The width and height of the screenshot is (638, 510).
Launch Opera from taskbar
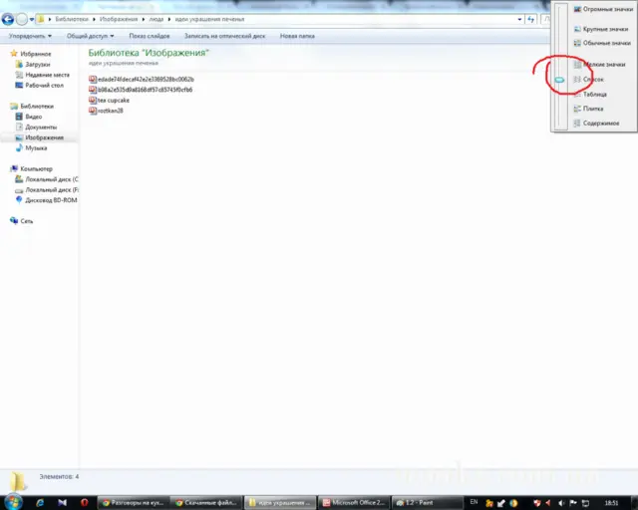pyautogui.click(x=84, y=503)
